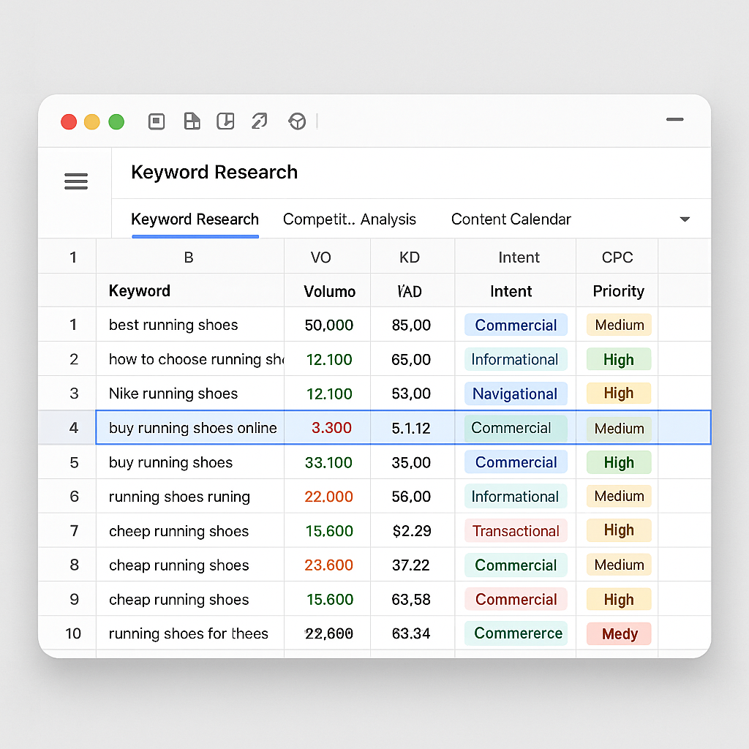Click the $2.29 cell
The height and width of the screenshot is (749, 749).
pos(413,531)
